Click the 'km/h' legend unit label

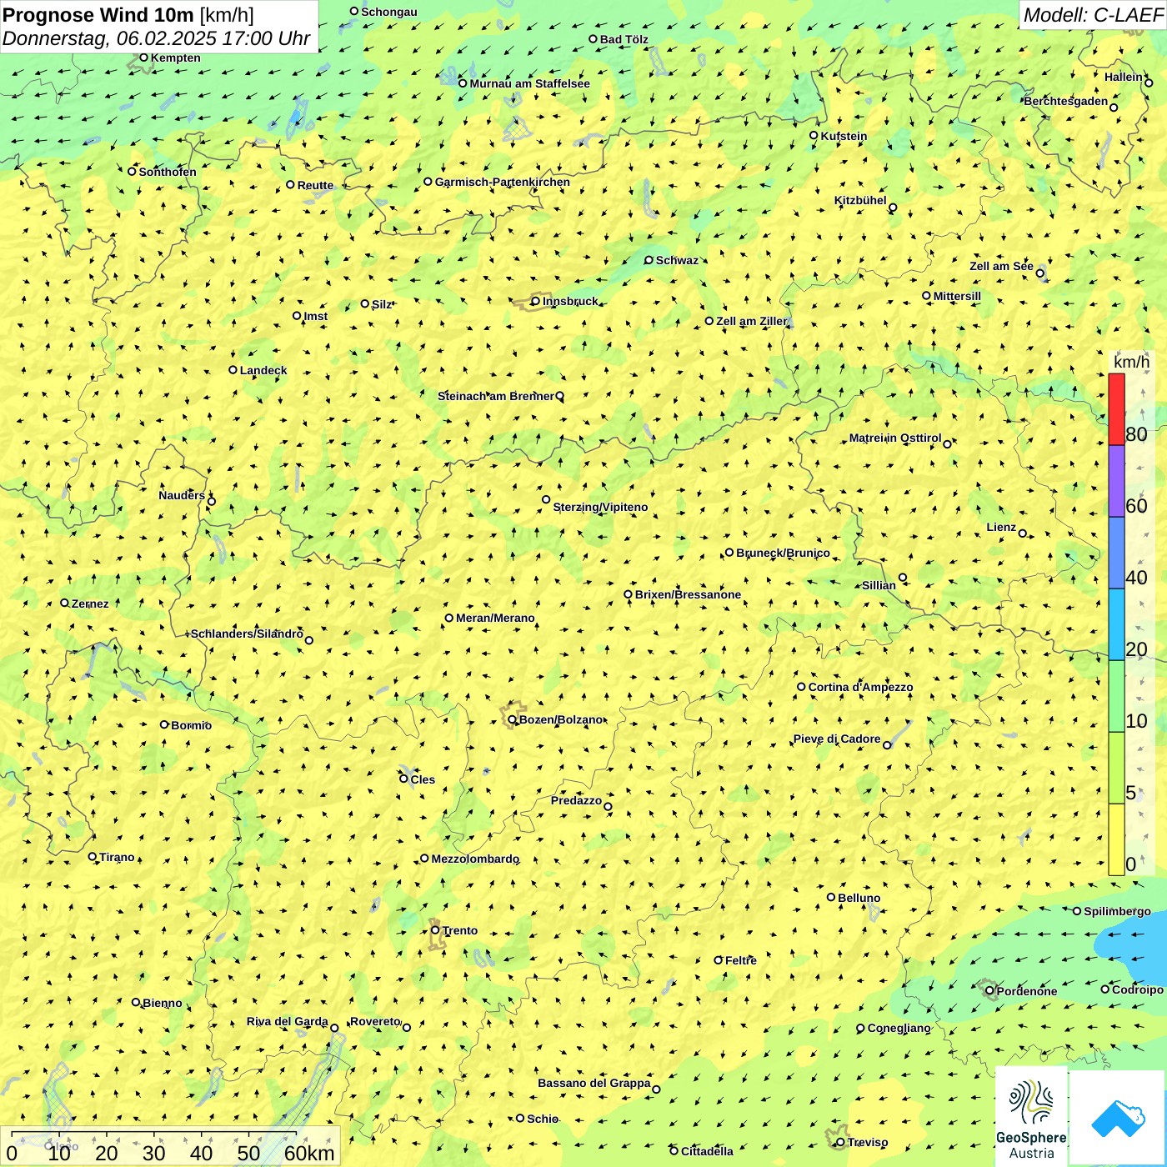1131,363
